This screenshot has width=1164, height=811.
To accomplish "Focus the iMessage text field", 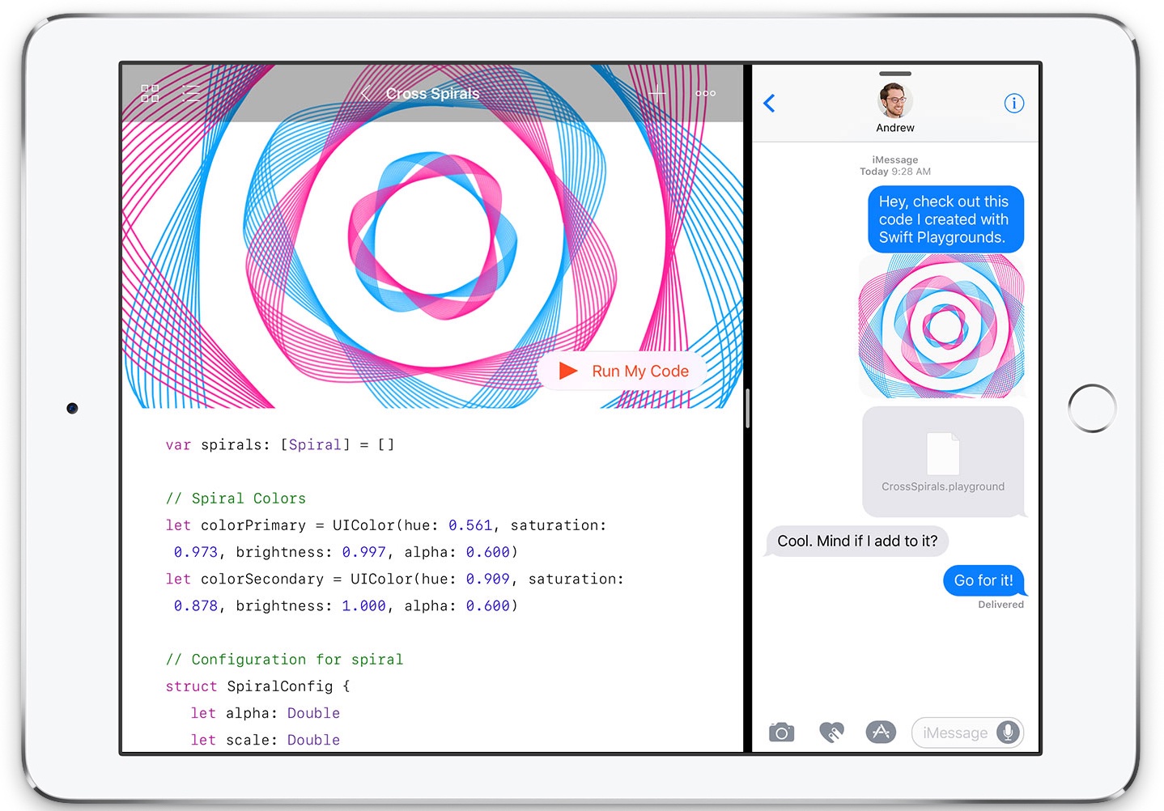I will click(955, 733).
